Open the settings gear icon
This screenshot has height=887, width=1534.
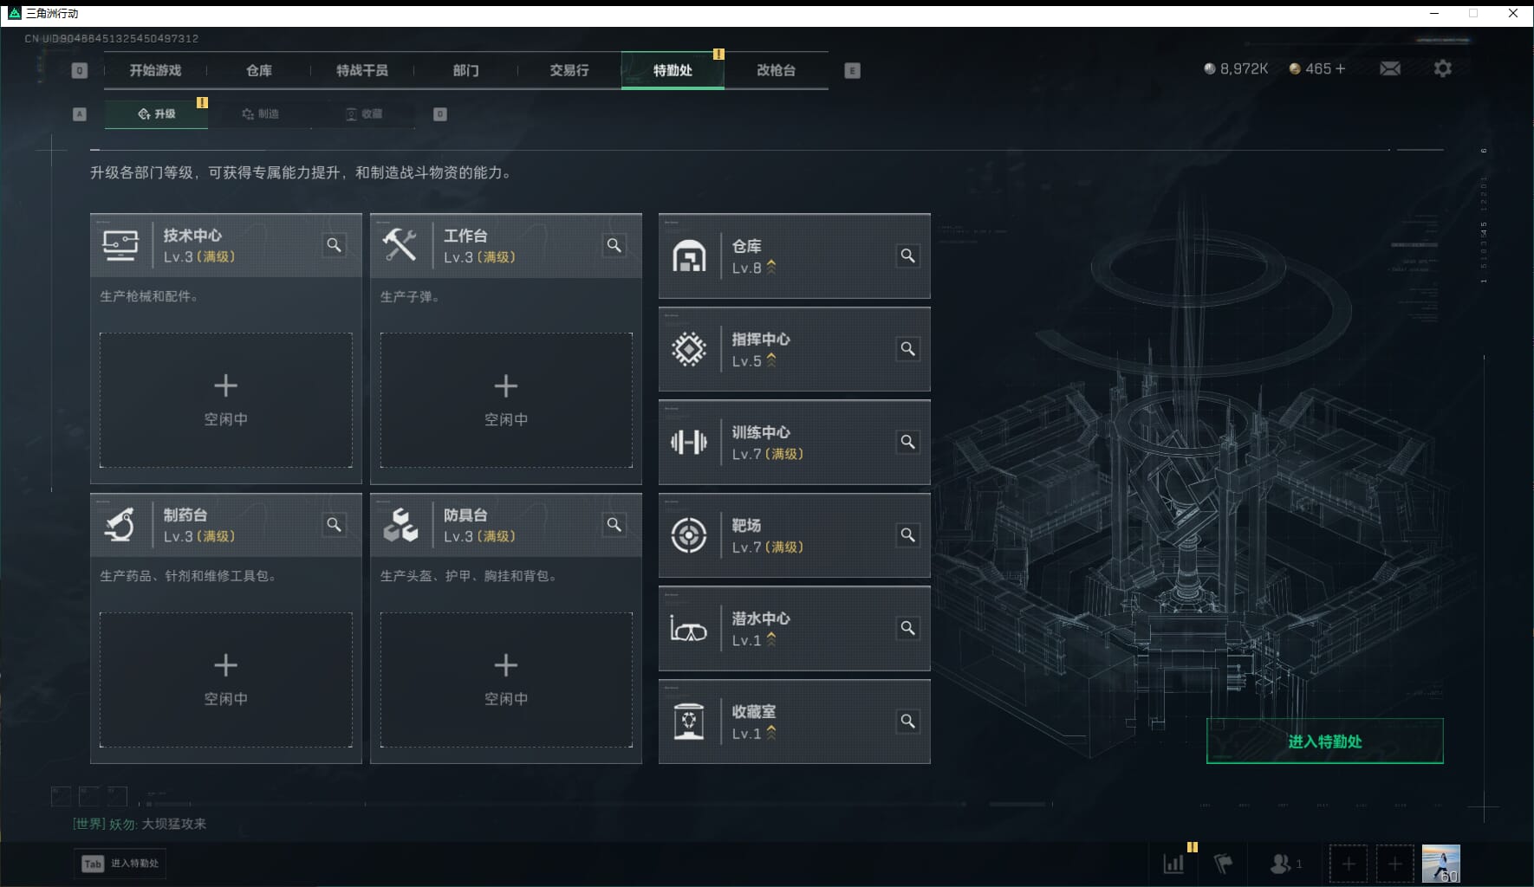(x=1443, y=68)
